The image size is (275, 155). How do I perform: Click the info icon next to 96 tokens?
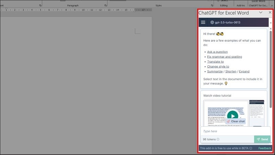[x=218, y=139]
